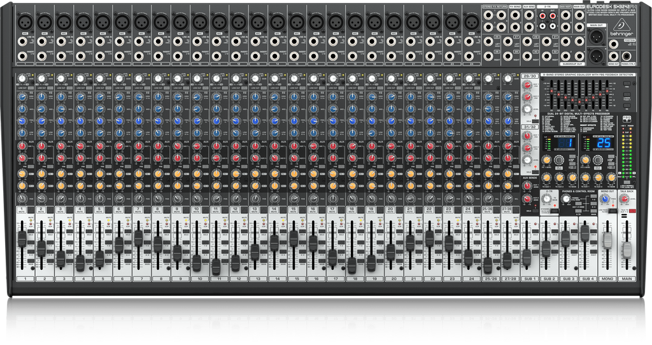Click the AUX SENDS AUX 1 send knob
This screenshot has width=652, height=345.
point(527,186)
